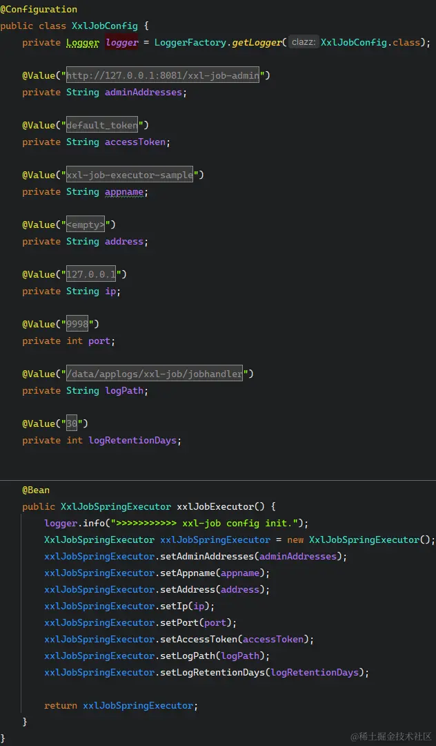
Task: Expand folded xxl-job-executor-sample value
Action: [130, 175]
